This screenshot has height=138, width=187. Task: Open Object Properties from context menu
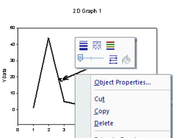(x=122, y=82)
